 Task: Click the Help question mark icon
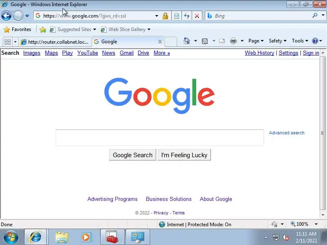pos(315,41)
